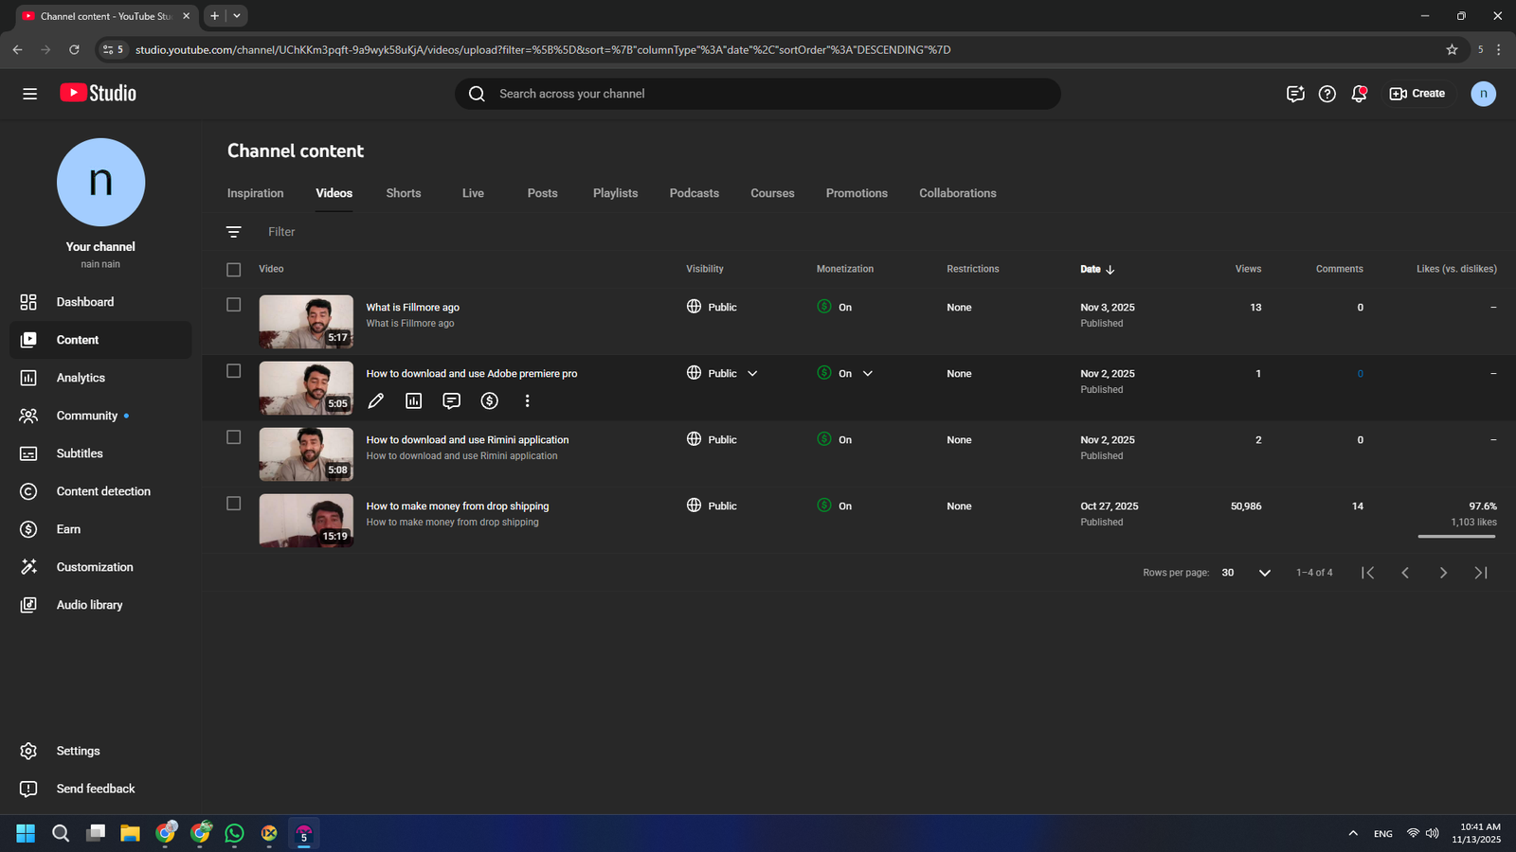Switch to the Shorts tab
The width and height of the screenshot is (1516, 852).
click(x=404, y=193)
